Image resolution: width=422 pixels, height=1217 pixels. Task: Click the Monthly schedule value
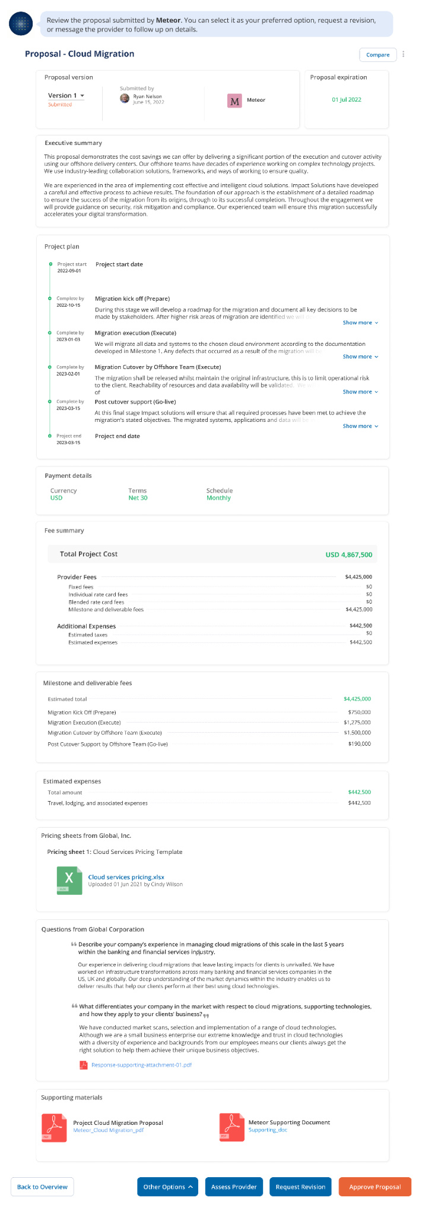[218, 498]
